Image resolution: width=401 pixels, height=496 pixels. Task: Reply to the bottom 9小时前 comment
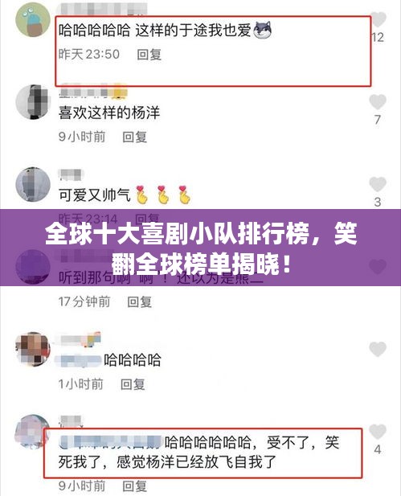[x=135, y=486]
